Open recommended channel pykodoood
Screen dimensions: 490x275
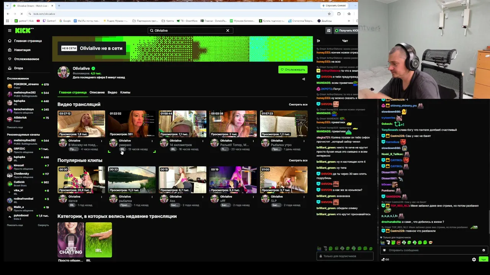pyautogui.click(x=28, y=217)
